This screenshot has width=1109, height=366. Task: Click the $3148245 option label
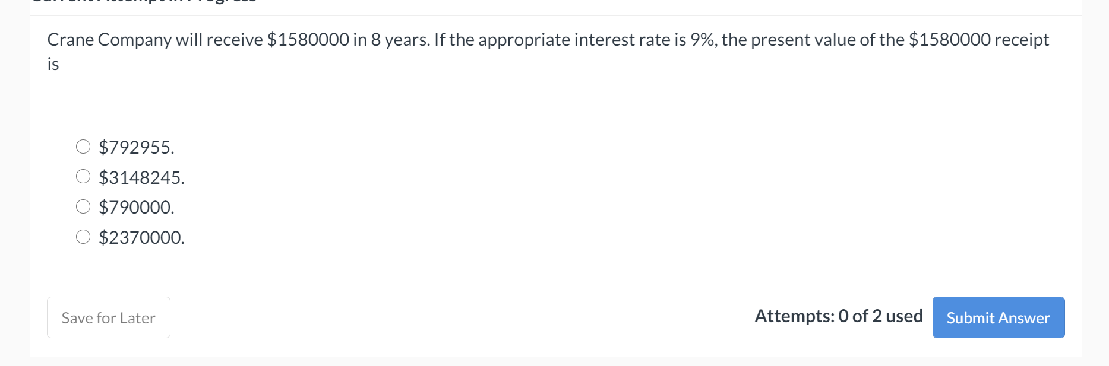coord(141,176)
